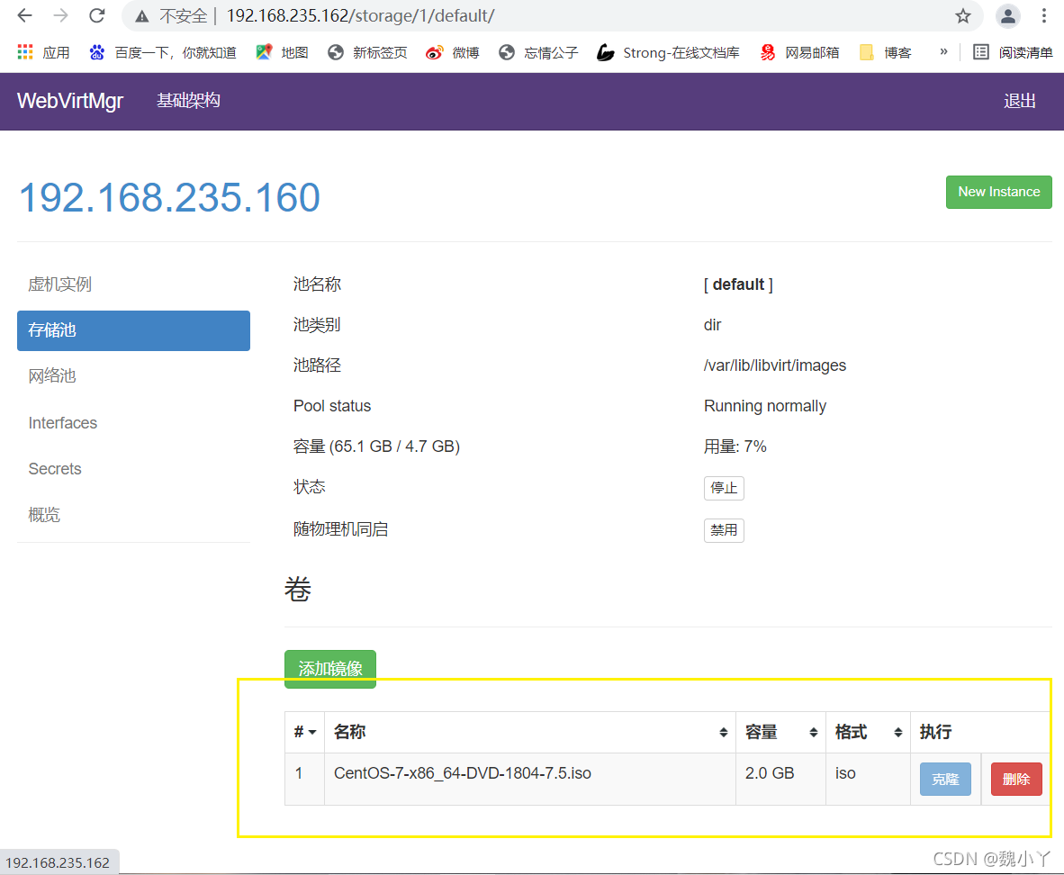Open the 博客 bookmark folder
The image size is (1064, 875).
point(885,52)
